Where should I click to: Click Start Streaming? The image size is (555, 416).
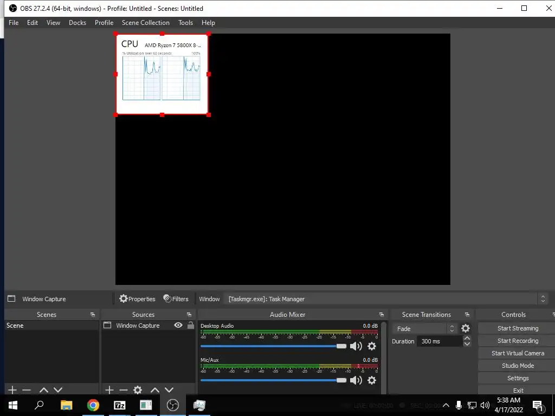coord(518,328)
